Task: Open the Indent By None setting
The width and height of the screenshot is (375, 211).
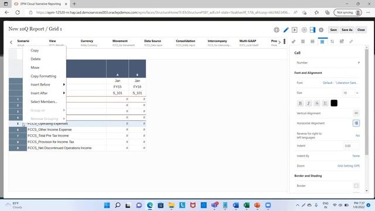Action: click(x=356, y=156)
